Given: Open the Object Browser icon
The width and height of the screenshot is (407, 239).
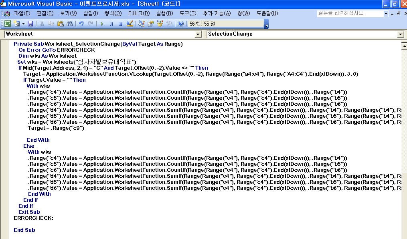Looking at the screenshot, I should [160, 24].
